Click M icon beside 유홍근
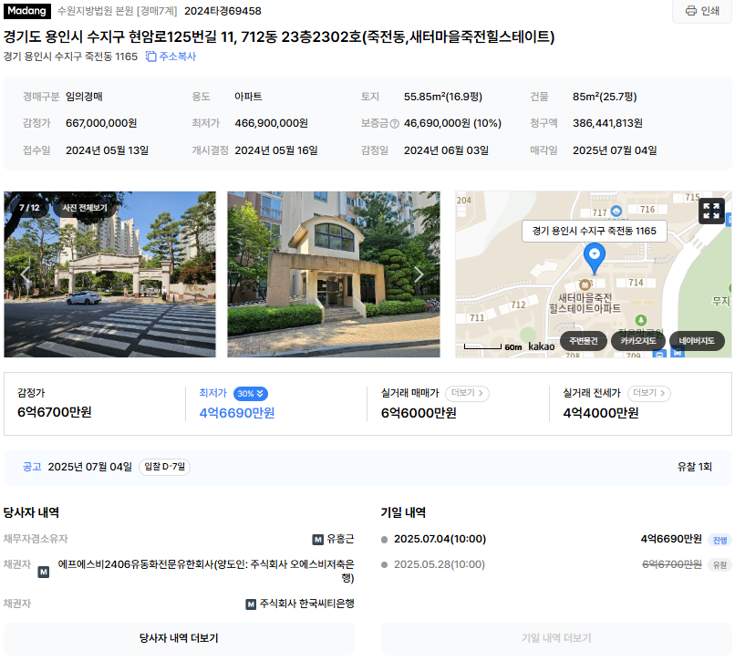Image resolution: width=735 pixels, height=661 pixels. pyautogui.click(x=318, y=540)
